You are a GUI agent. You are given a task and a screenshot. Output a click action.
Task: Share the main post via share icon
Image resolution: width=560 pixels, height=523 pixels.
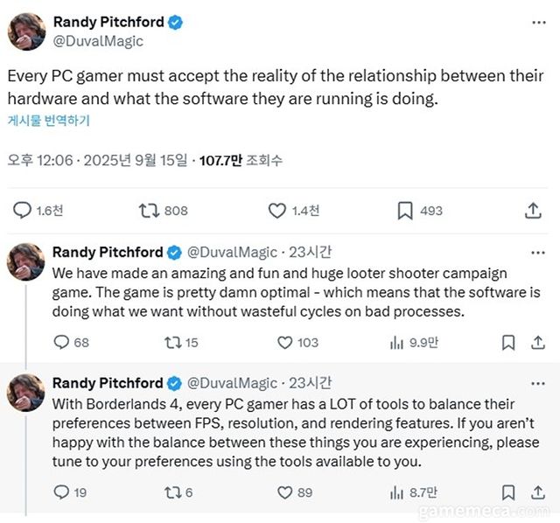(533, 211)
